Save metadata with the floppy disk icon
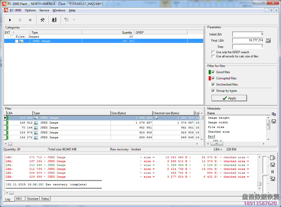 (273, 121)
